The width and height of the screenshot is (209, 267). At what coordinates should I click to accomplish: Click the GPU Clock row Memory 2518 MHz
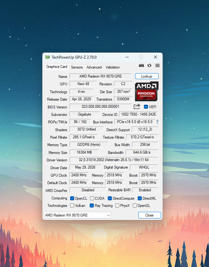pyautogui.click(x=114, y=175)
